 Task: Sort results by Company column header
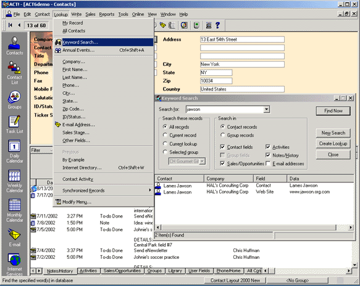228,179
